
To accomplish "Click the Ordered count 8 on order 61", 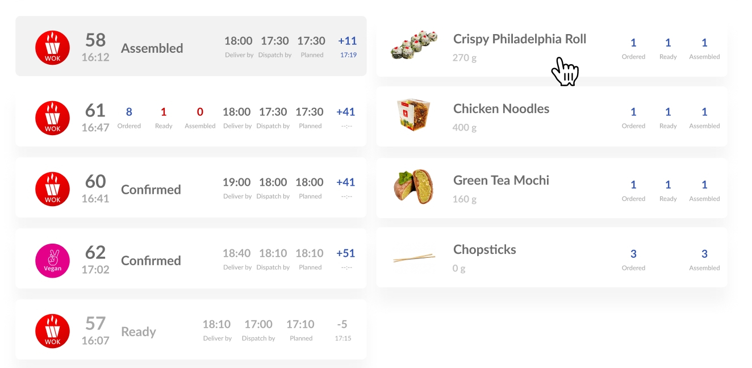I will 129,112.
